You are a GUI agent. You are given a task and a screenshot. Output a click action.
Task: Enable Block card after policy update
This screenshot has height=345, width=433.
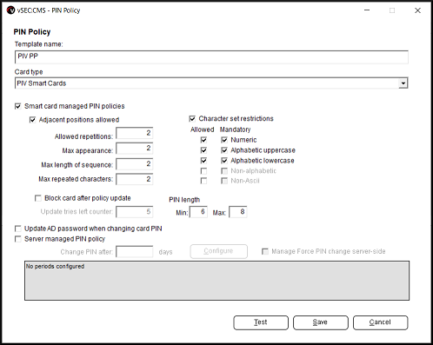[38, 198]
